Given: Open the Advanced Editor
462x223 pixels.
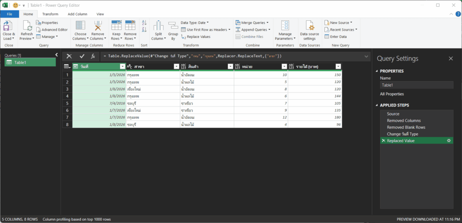Looking at the screenshot, I should tap(52, 29).
